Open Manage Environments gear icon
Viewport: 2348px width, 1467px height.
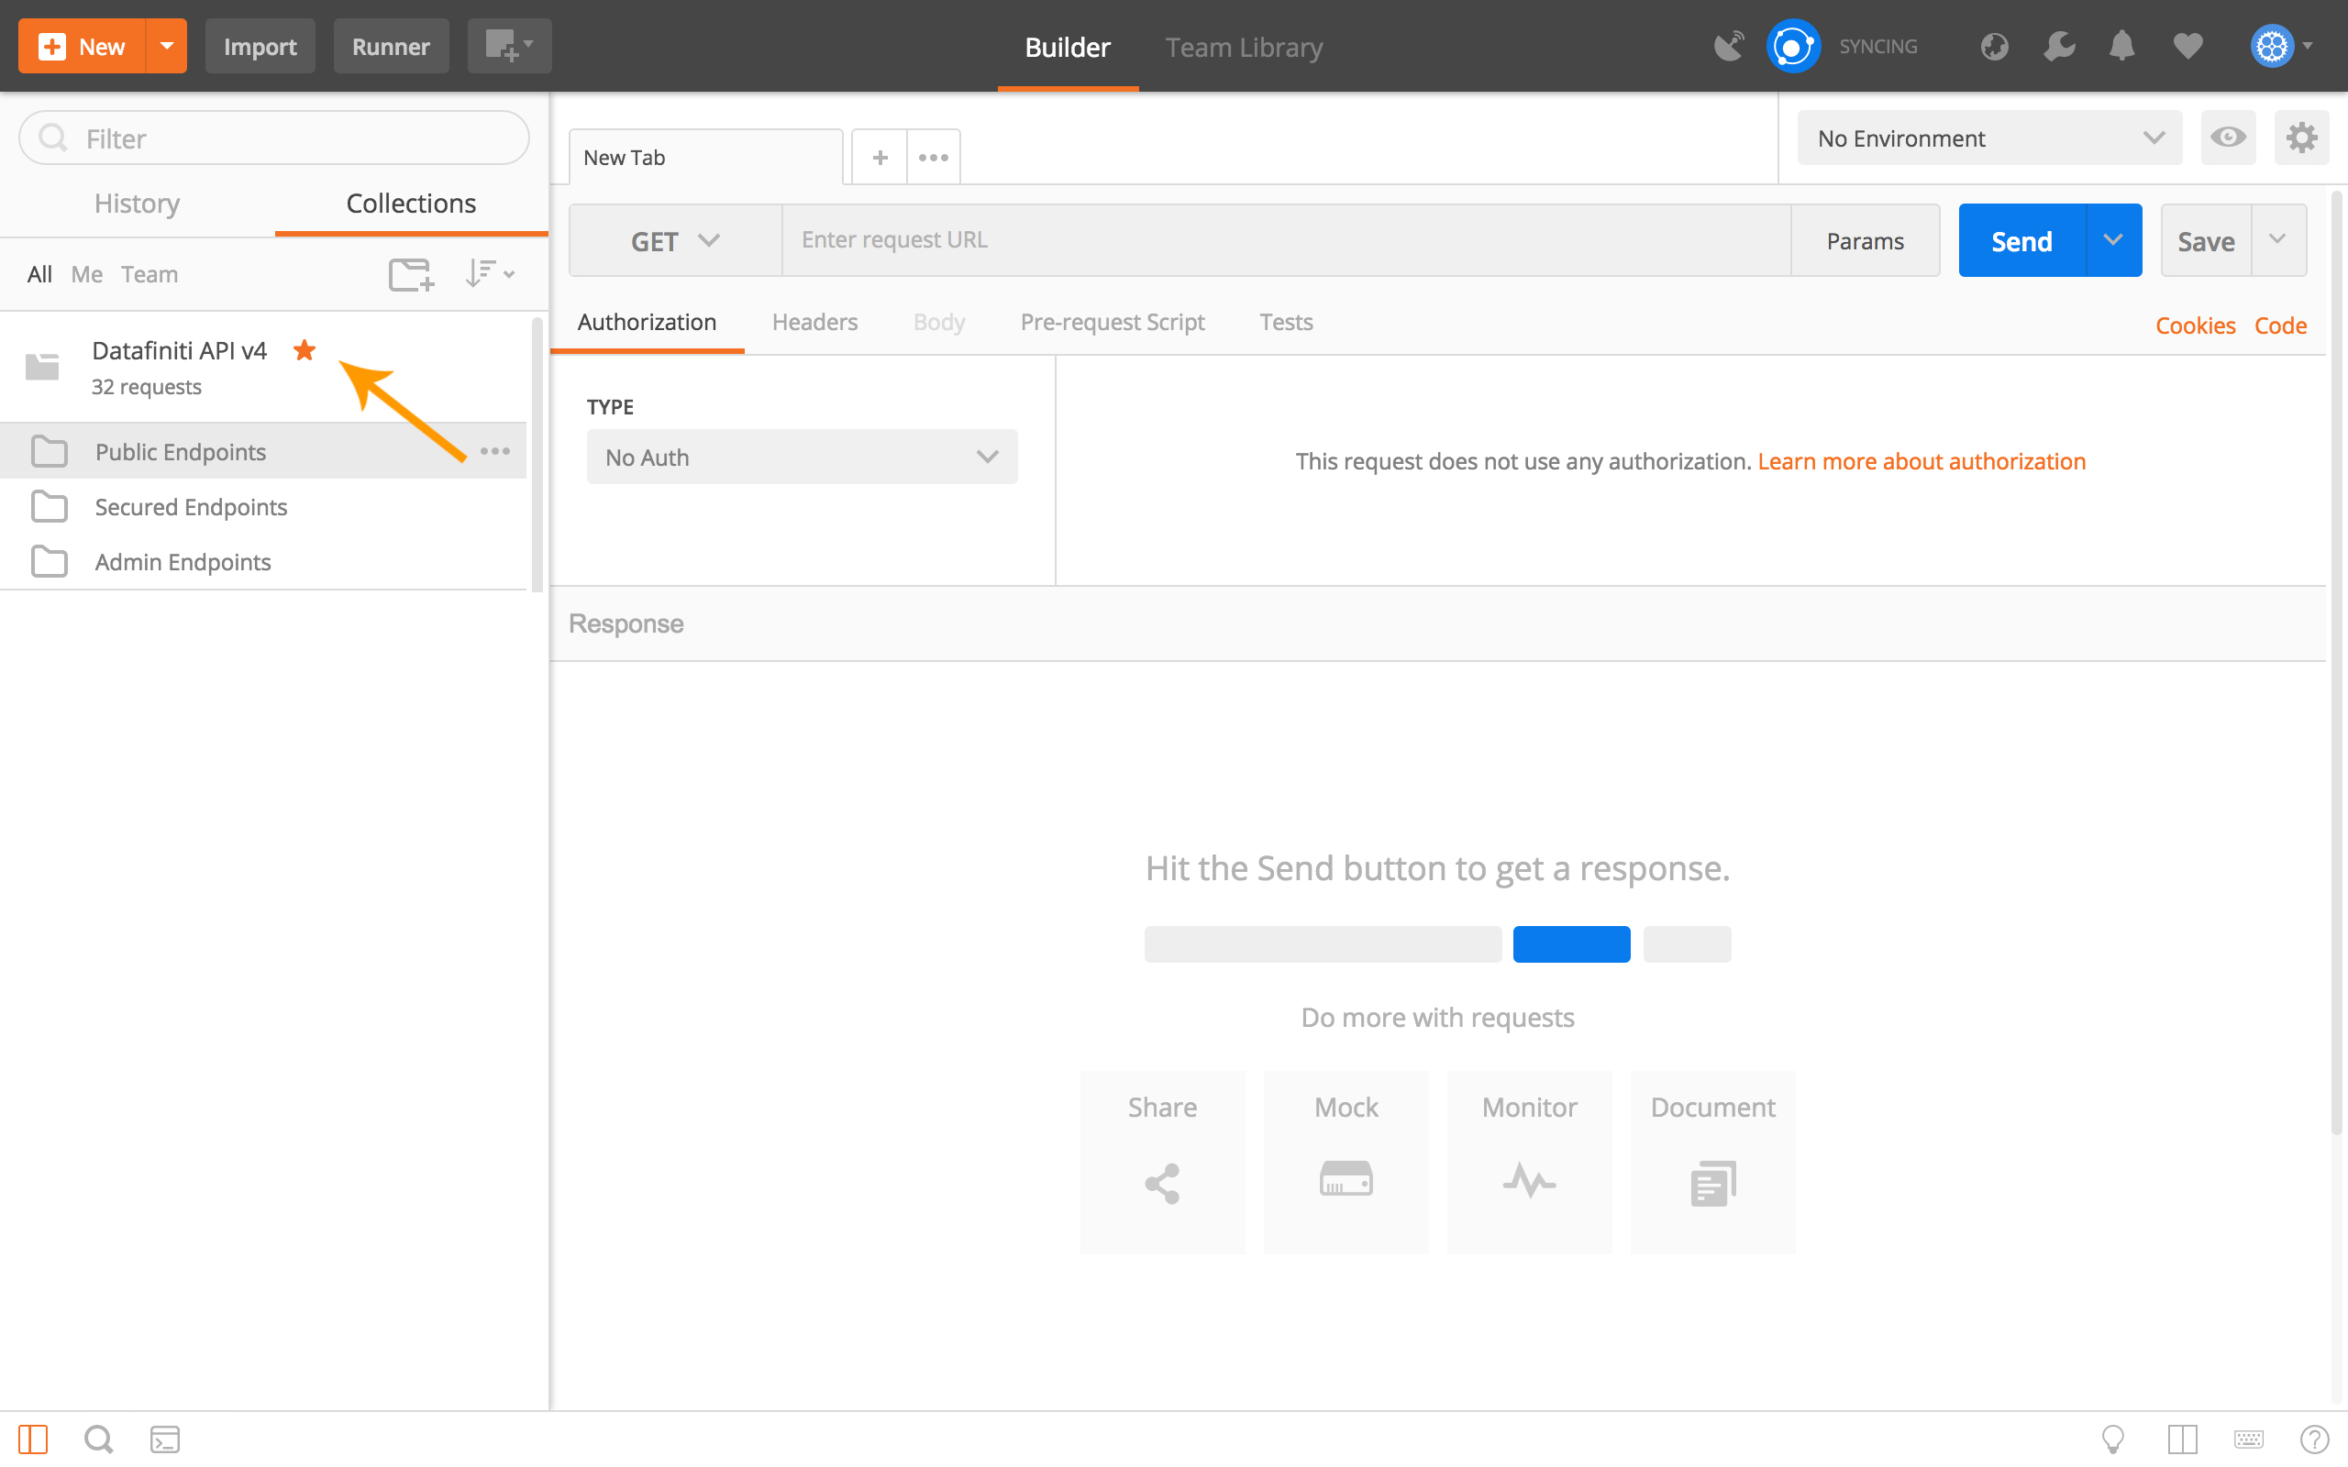click(x=2301, y=137)
